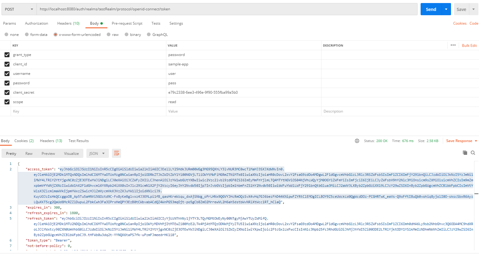Screen dimensions: 479x254
Task: Click the blue Send button
Action: pos(431,9)
